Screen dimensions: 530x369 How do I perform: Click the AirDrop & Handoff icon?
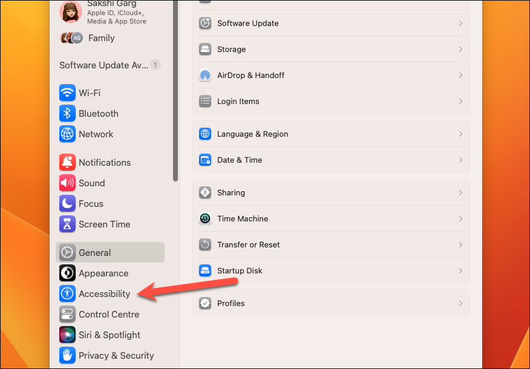[x=205, y=76]
